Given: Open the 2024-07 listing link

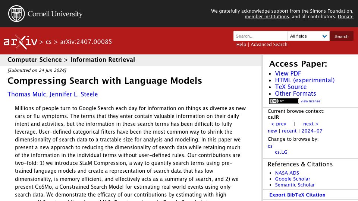Looking at the screenshot, I should coord(312,131).
